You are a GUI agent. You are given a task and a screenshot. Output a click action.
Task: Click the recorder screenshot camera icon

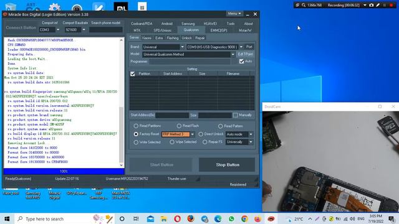pyautogui.click(x=372, y=5)
